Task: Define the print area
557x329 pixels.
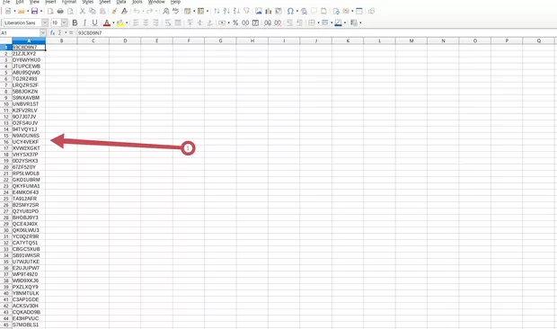Action: pyautogui.click(x=336, y=12)
